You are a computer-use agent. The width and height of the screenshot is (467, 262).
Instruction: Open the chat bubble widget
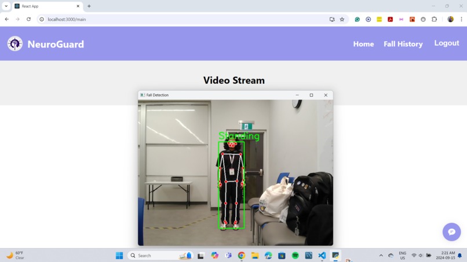pyautogui.click(x=451, y=232)
